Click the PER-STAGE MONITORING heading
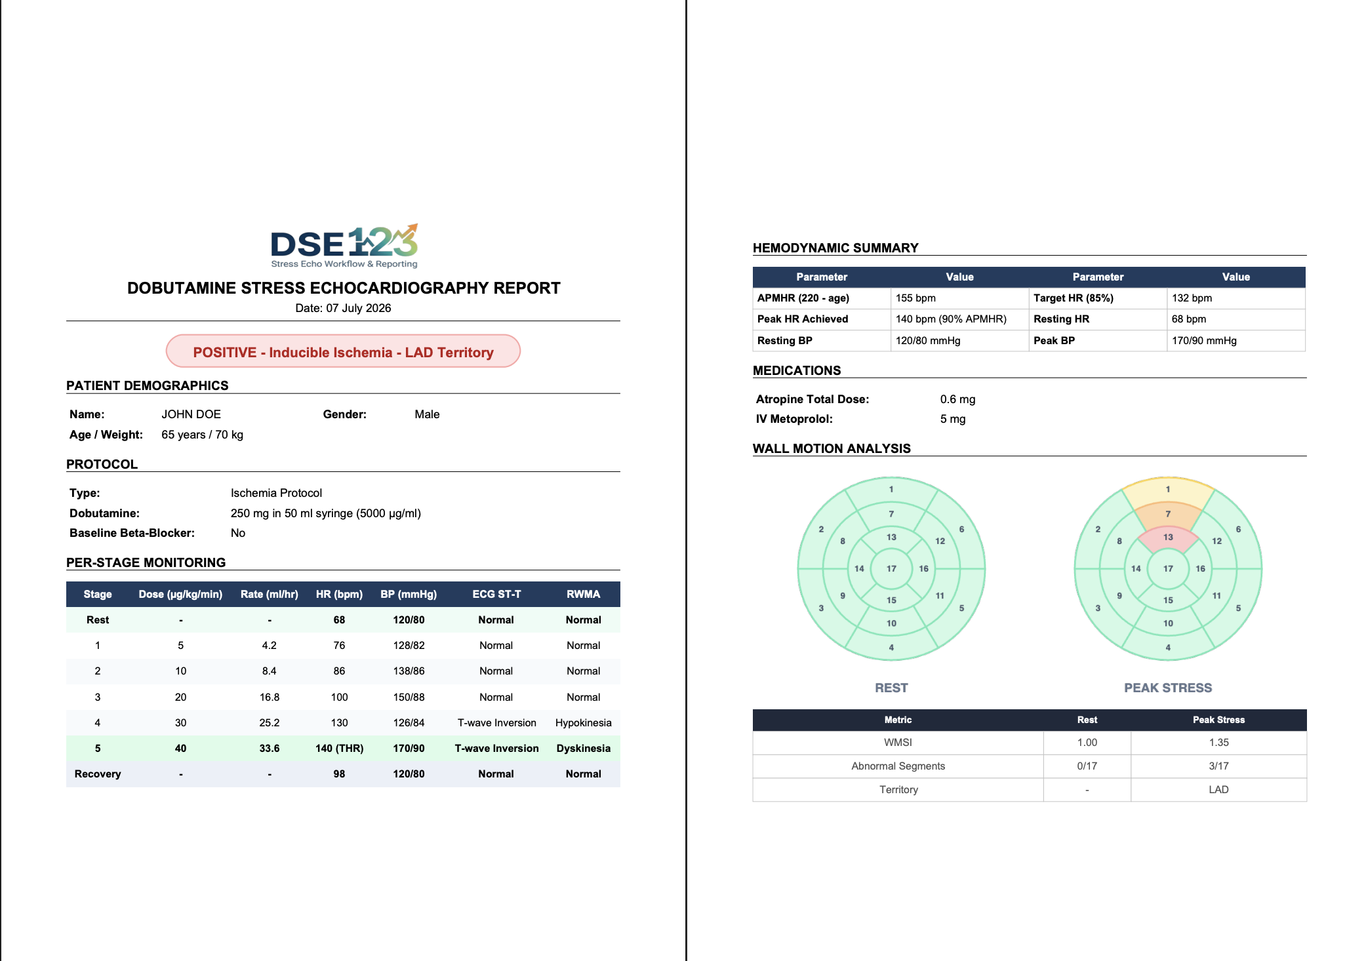 pos(146,562)
